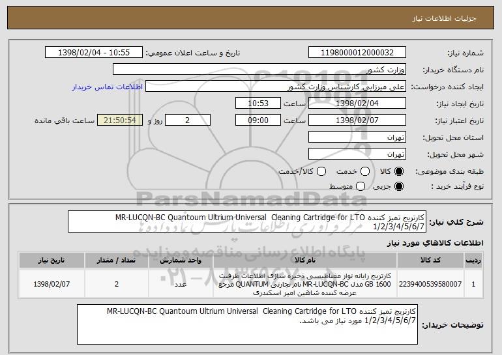Select the کالا/خدمت radio button
Image resolution: width=502 pixels, height=355 pixels.
[x=321, y=171]
